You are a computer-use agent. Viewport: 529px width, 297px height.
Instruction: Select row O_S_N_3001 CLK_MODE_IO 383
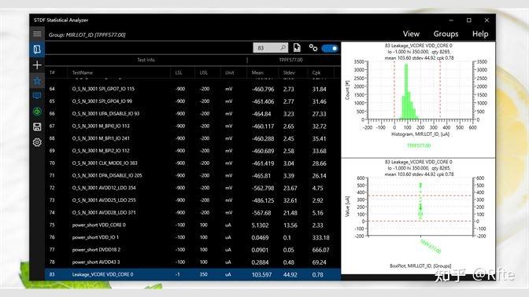tap(193, 163)
